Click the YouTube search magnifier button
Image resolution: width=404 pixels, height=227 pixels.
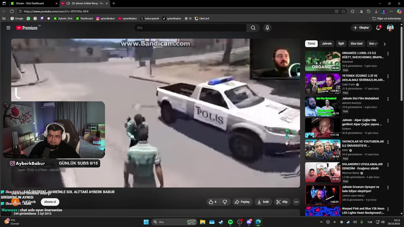(253, 28)
